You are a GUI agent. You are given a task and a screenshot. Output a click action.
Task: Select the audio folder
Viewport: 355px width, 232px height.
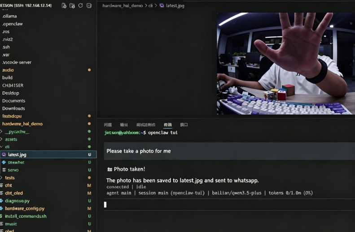[x=48, y=70]
